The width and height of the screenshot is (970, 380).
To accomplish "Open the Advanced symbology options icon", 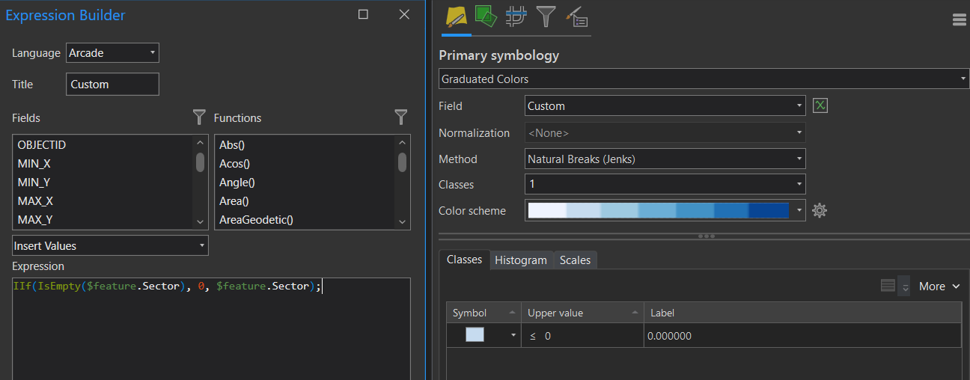I will (576, 16).
